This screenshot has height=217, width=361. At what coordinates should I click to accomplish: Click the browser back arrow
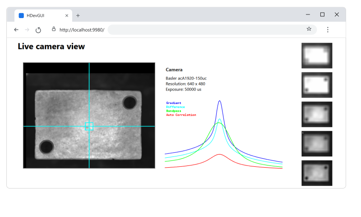click(x=16, y=29)
